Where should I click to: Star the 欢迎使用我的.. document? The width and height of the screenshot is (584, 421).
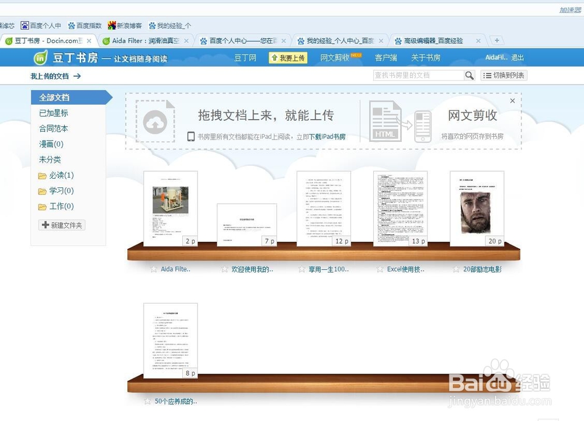tap(225, 269)
